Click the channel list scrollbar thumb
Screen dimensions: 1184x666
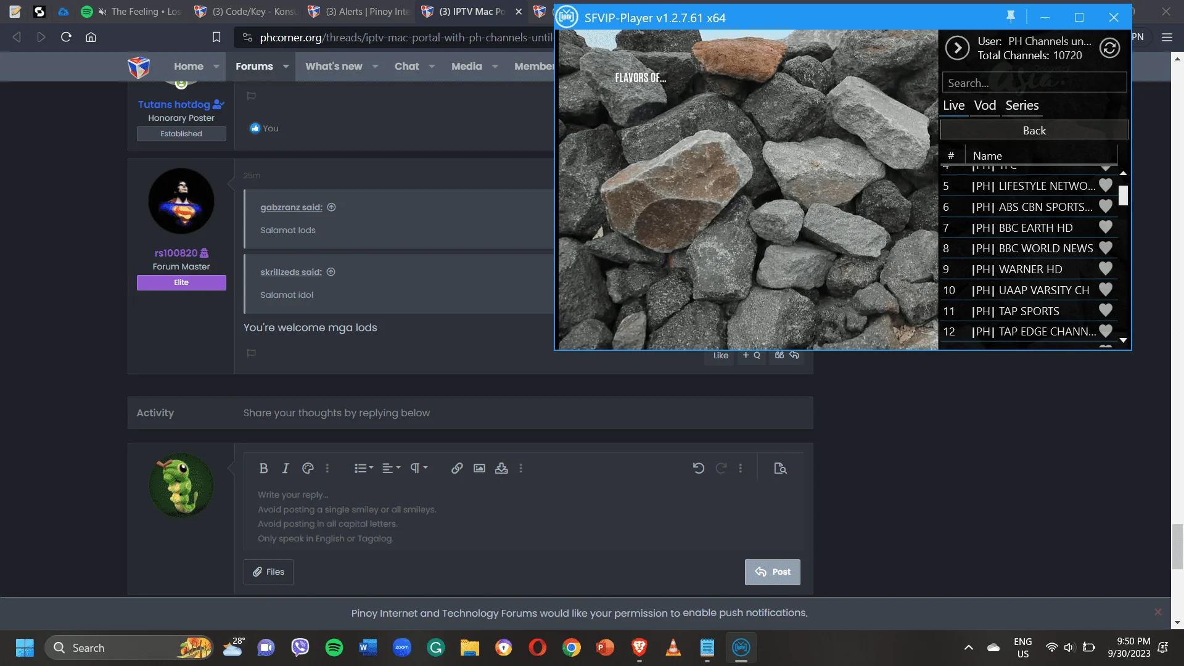1124,195
